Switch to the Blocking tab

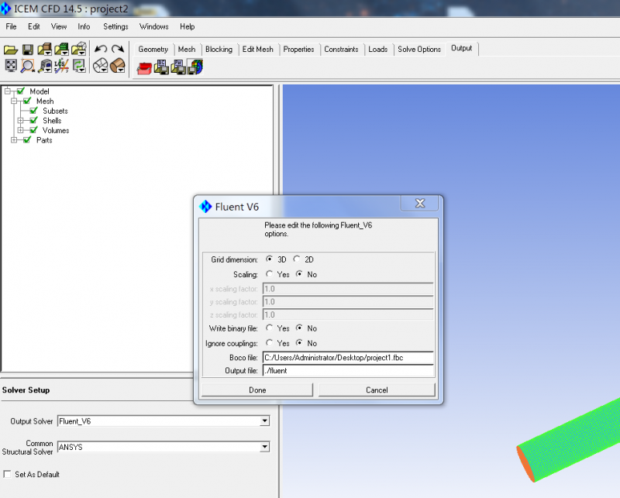tap(219, 50)
